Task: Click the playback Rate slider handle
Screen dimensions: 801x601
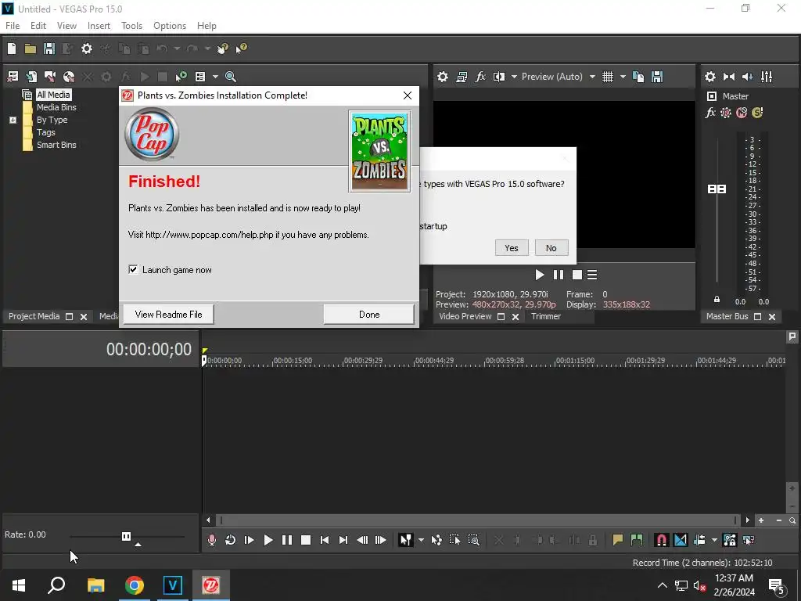Action: click(x=126, y=536)
